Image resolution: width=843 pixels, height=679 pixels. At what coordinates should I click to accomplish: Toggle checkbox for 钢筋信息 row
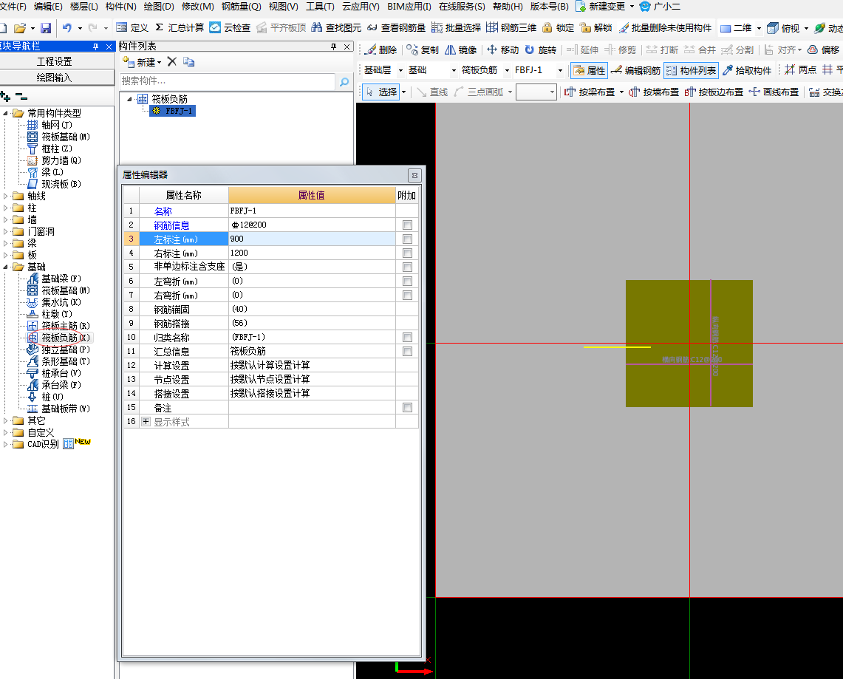tap(408, 225)
